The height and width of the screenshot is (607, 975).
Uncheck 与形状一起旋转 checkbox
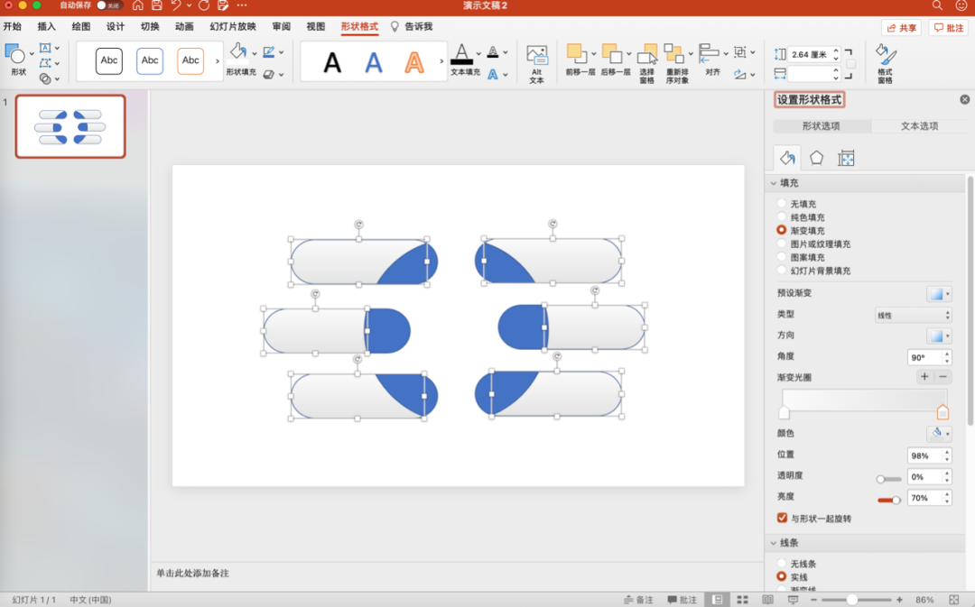[x=783, y=519]
